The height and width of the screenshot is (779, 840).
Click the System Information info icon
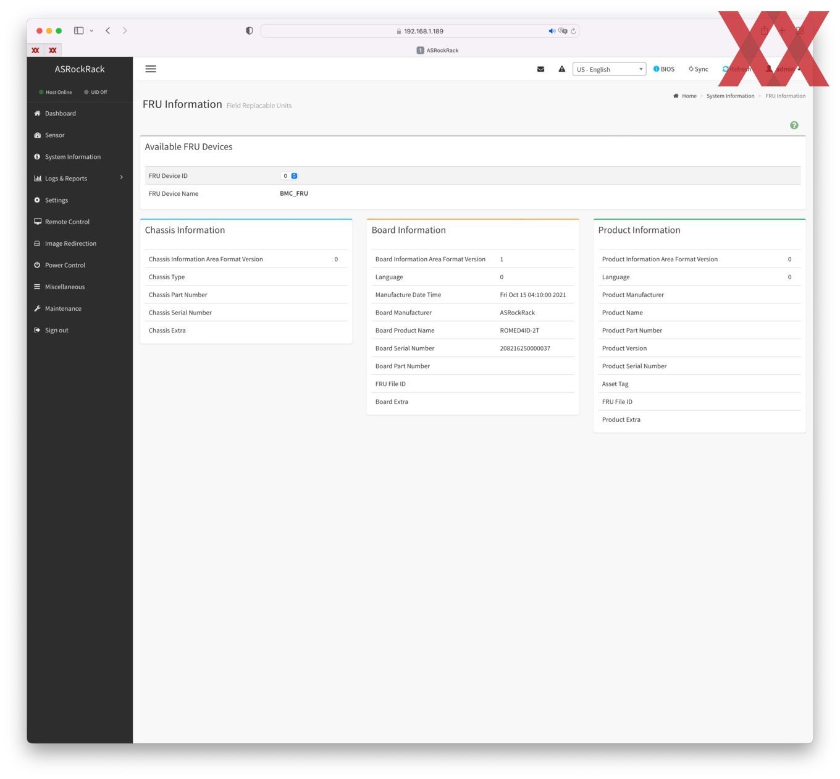(37, 156)
